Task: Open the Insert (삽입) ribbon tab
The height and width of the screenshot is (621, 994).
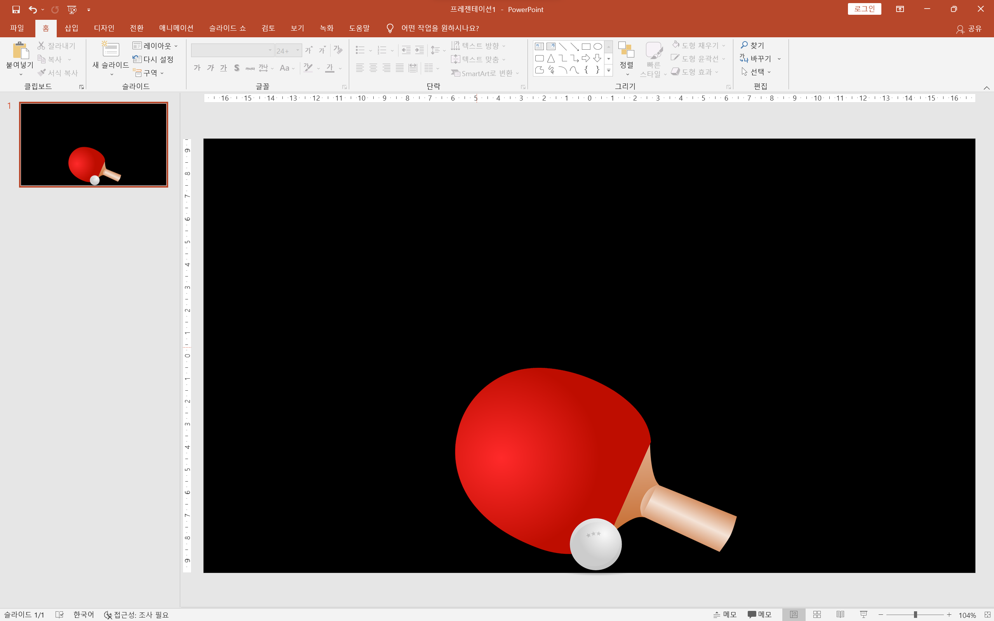Action: point(71,28)
